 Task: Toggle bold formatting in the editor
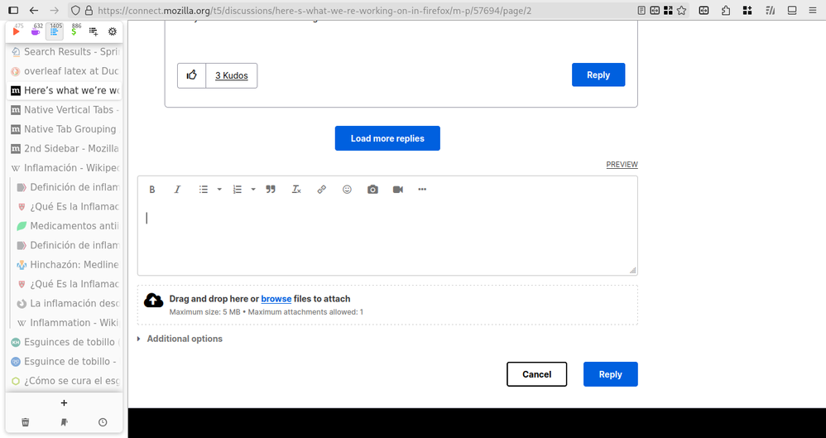[152, 190]
